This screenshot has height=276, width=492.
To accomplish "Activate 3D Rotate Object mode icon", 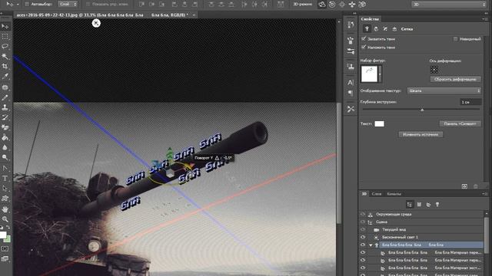I will pos(322,5).
